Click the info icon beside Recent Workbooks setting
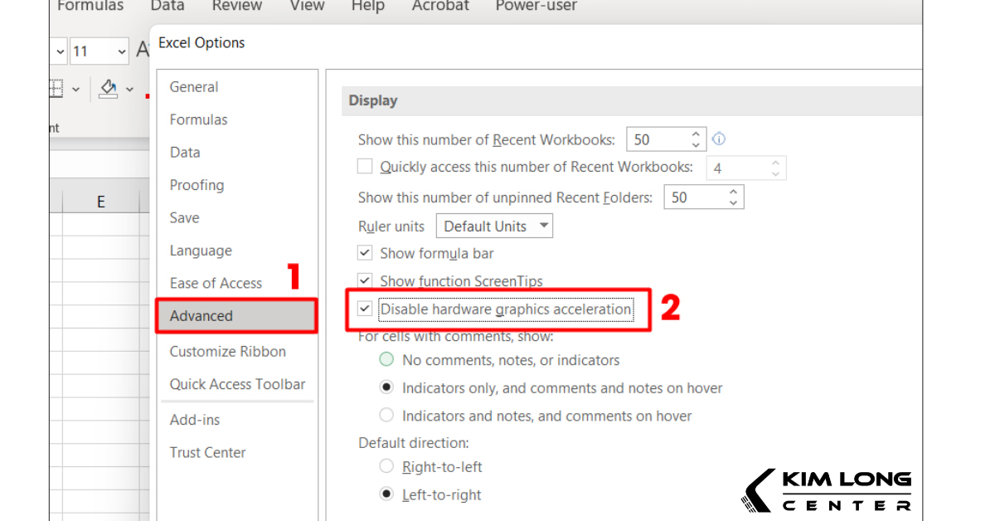 click(718, 139)
